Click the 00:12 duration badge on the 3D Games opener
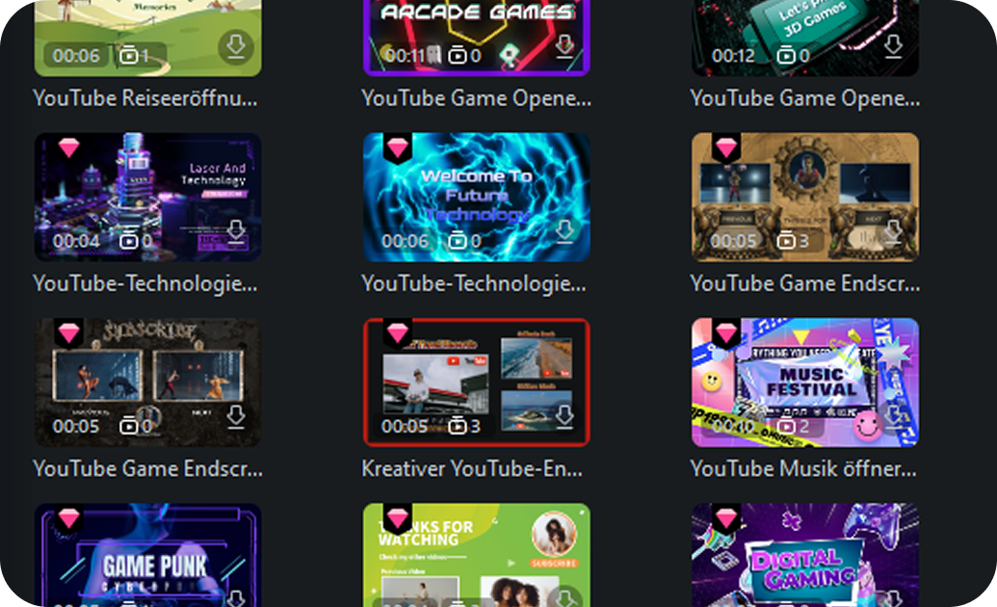The height and width of the screenshot is (607, 997). point(733,55)
